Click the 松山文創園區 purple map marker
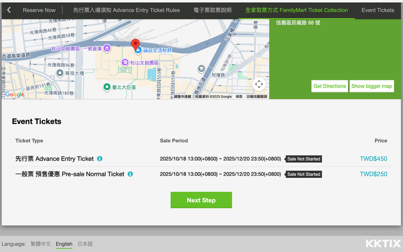The image size is (403, 252). 125,62
